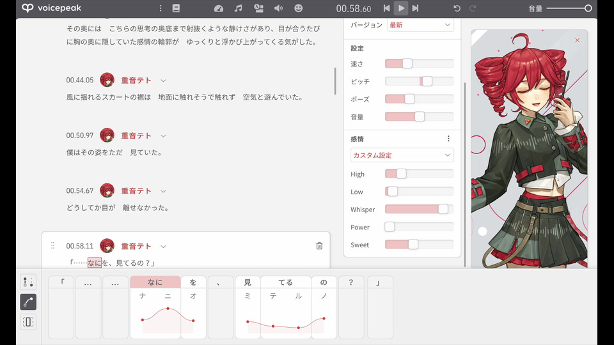This screenshot has width=614, height=345.
Task: Adjust the Whisper emotion slider
Action: [419, 210]
